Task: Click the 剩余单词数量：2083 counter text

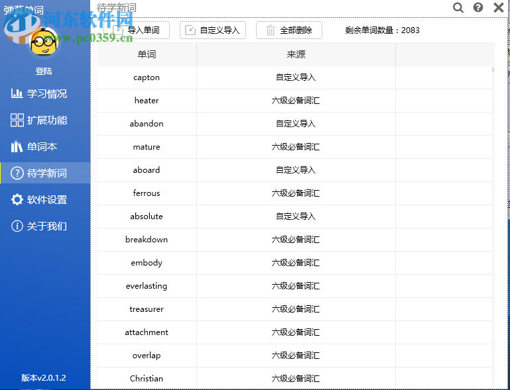Action: click(x=382, y=30)
